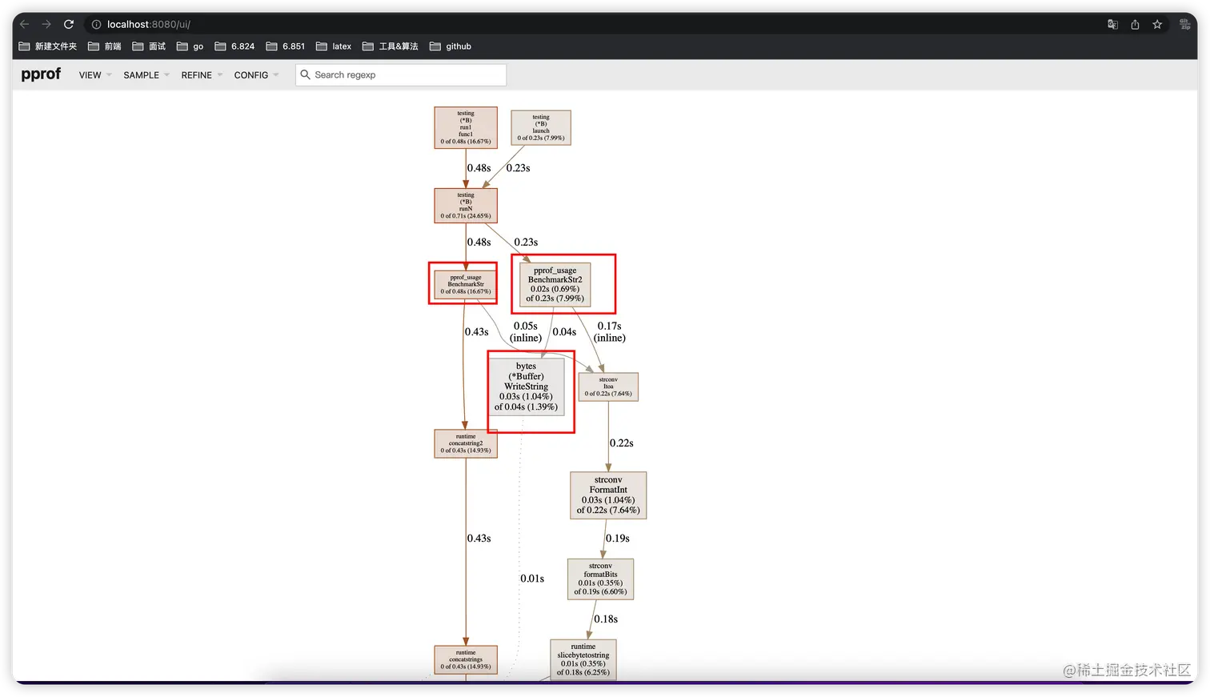Click the pprof_usage BenchmarkStr node
Screen dimensions: 1210x697
(x=466, y=285)
